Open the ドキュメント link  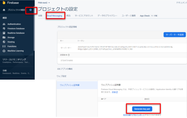pos(182,3)
